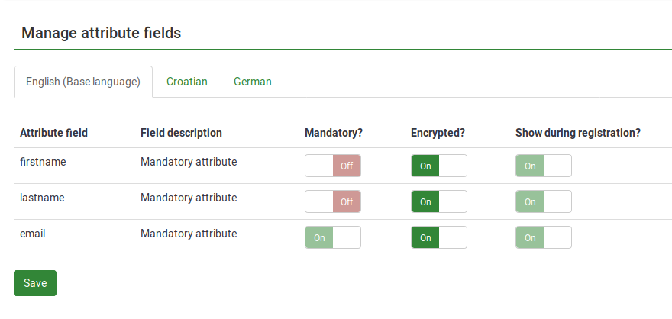The image size is (672, 319).
Task: Select the email attribute field name
Action: tap(33, 234)
